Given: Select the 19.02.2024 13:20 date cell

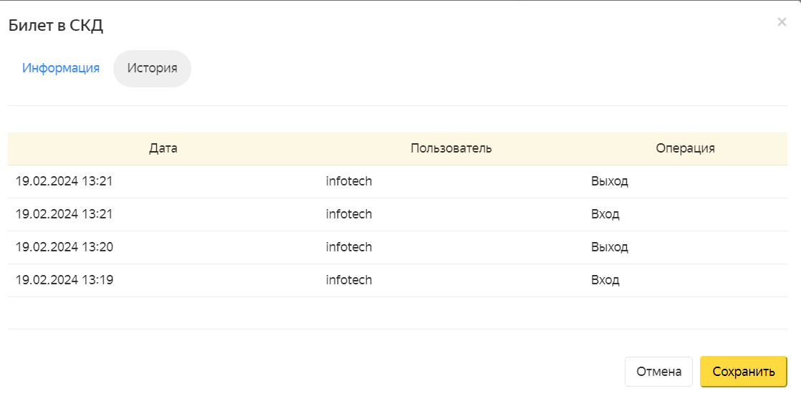Looking at the screenshot, I should click(64, 248).
